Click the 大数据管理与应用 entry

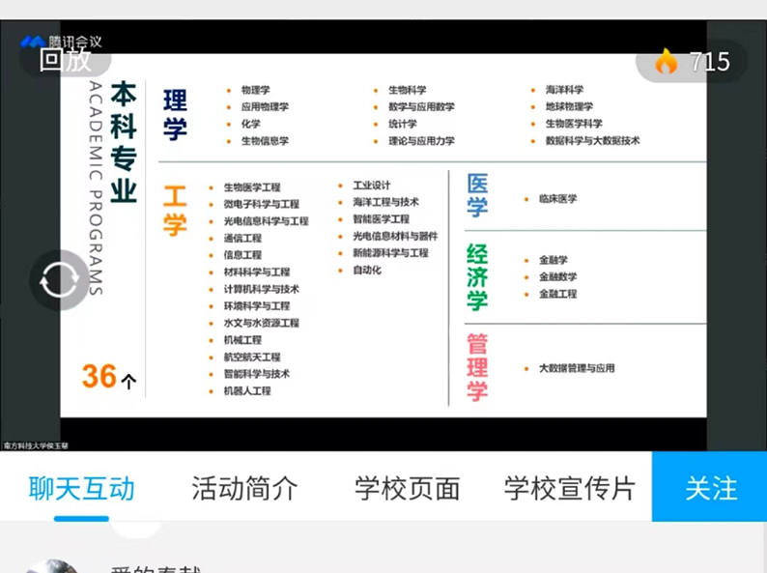click(x=576, y=368)
